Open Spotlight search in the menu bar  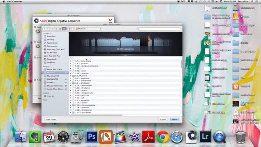coord(252,1)
